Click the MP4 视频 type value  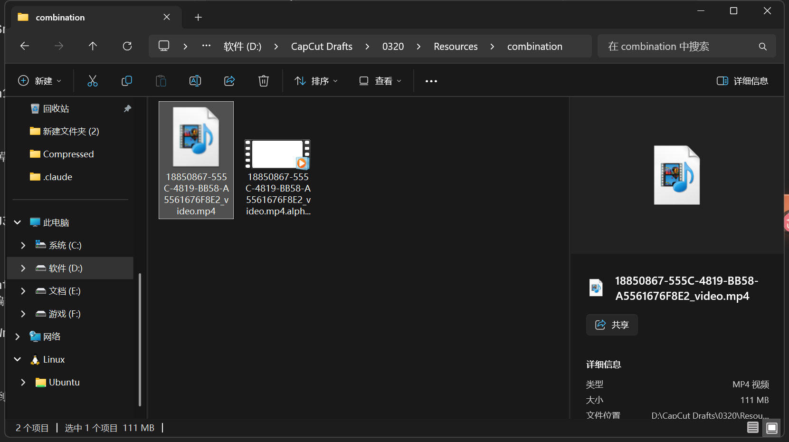[751, 384]
